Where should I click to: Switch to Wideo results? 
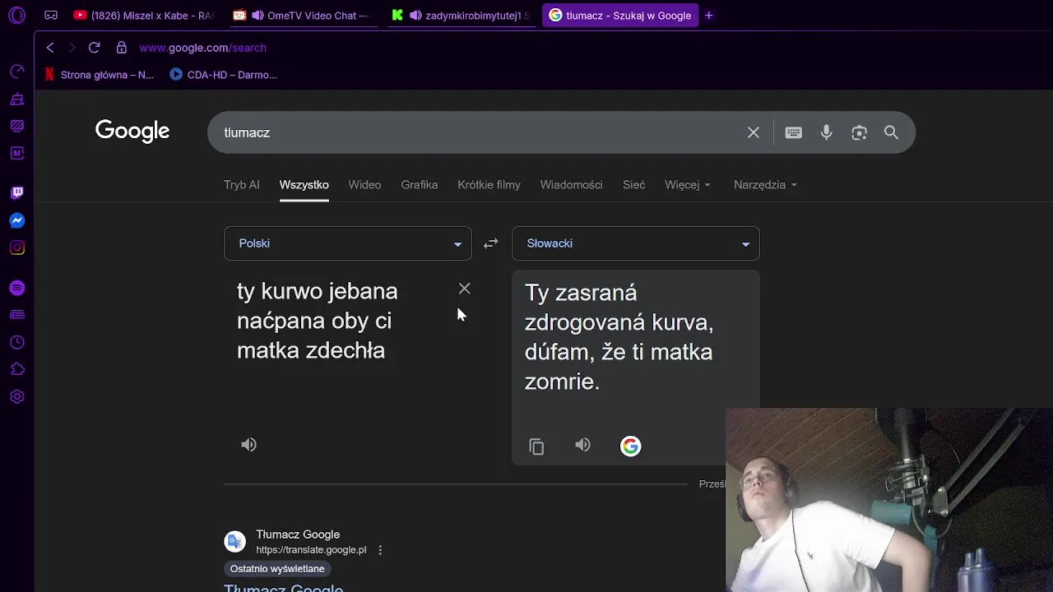(x=364, y=185)
